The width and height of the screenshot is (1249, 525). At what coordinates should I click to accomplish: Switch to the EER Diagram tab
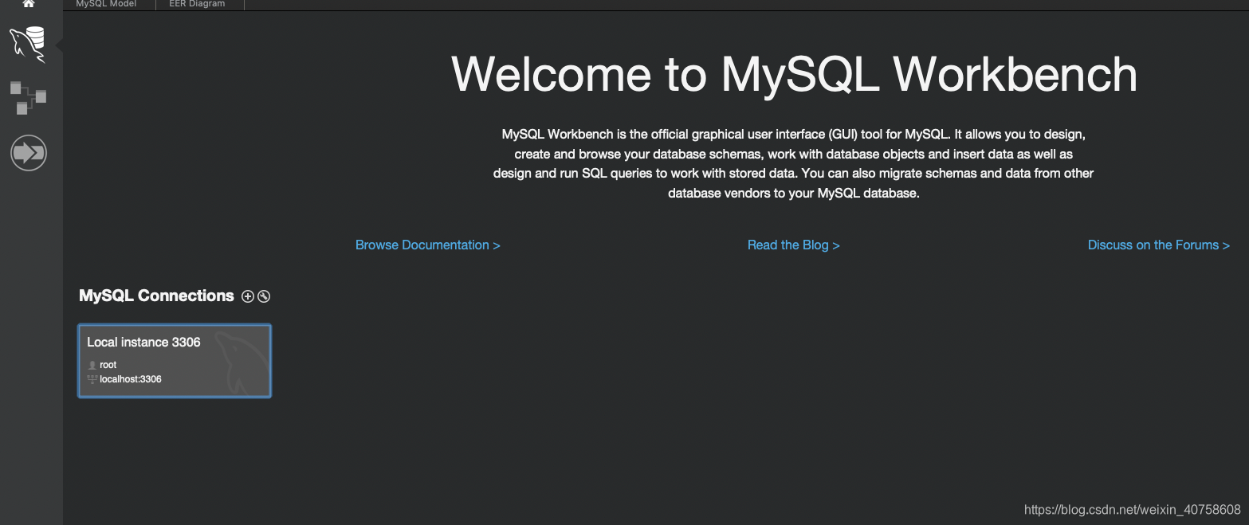pos(197,4)
